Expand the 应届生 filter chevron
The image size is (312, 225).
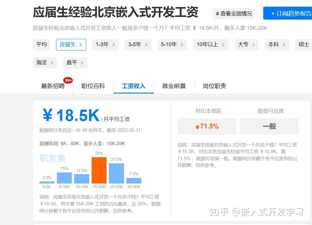(x=81, y=45)
